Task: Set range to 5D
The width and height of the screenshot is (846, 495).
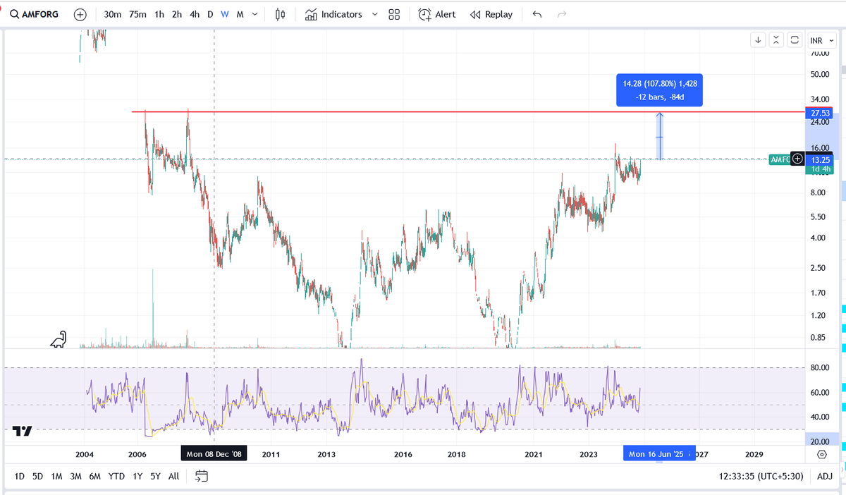Action: pos(38,477)
